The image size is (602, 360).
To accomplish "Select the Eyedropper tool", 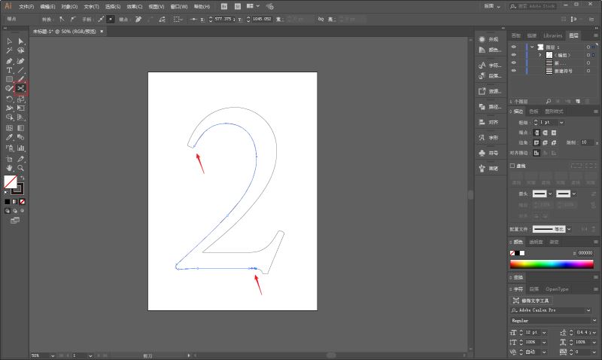I will tap(9, 137).
